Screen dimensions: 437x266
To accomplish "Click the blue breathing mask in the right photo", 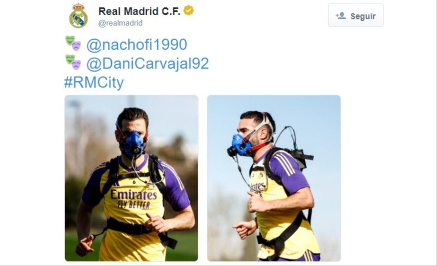I will pyautogui.click(x=239, y=145).
